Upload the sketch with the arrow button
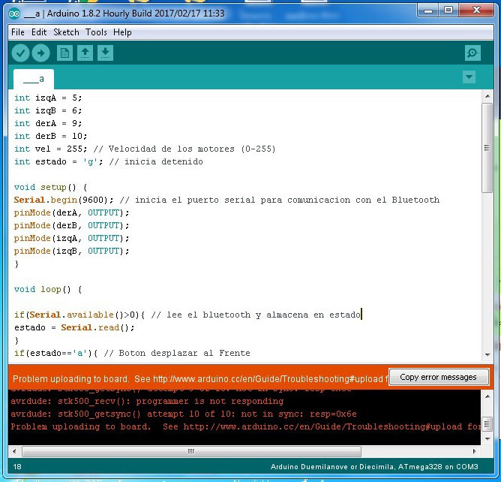This screenshot has height=482, width=501. point(40,53)
